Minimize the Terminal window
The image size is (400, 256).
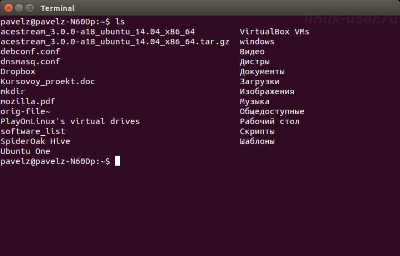(x=19, y=8)
